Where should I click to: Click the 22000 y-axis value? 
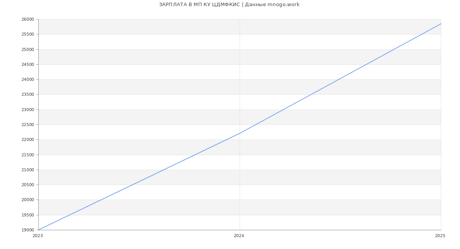[28, 140]
